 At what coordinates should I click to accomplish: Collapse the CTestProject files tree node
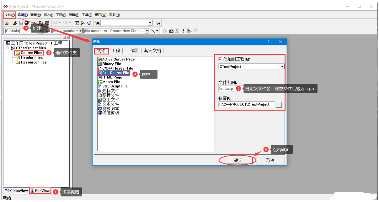(8, 48)
